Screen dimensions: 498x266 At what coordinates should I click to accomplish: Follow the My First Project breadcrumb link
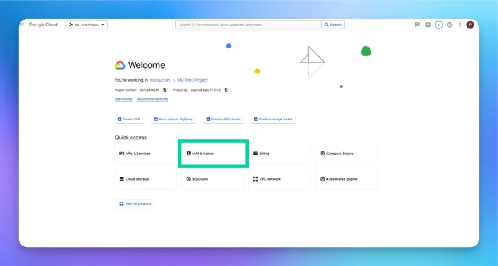coord(193,80)
